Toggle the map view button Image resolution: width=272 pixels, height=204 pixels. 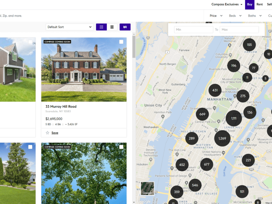[x=125, y=27]
